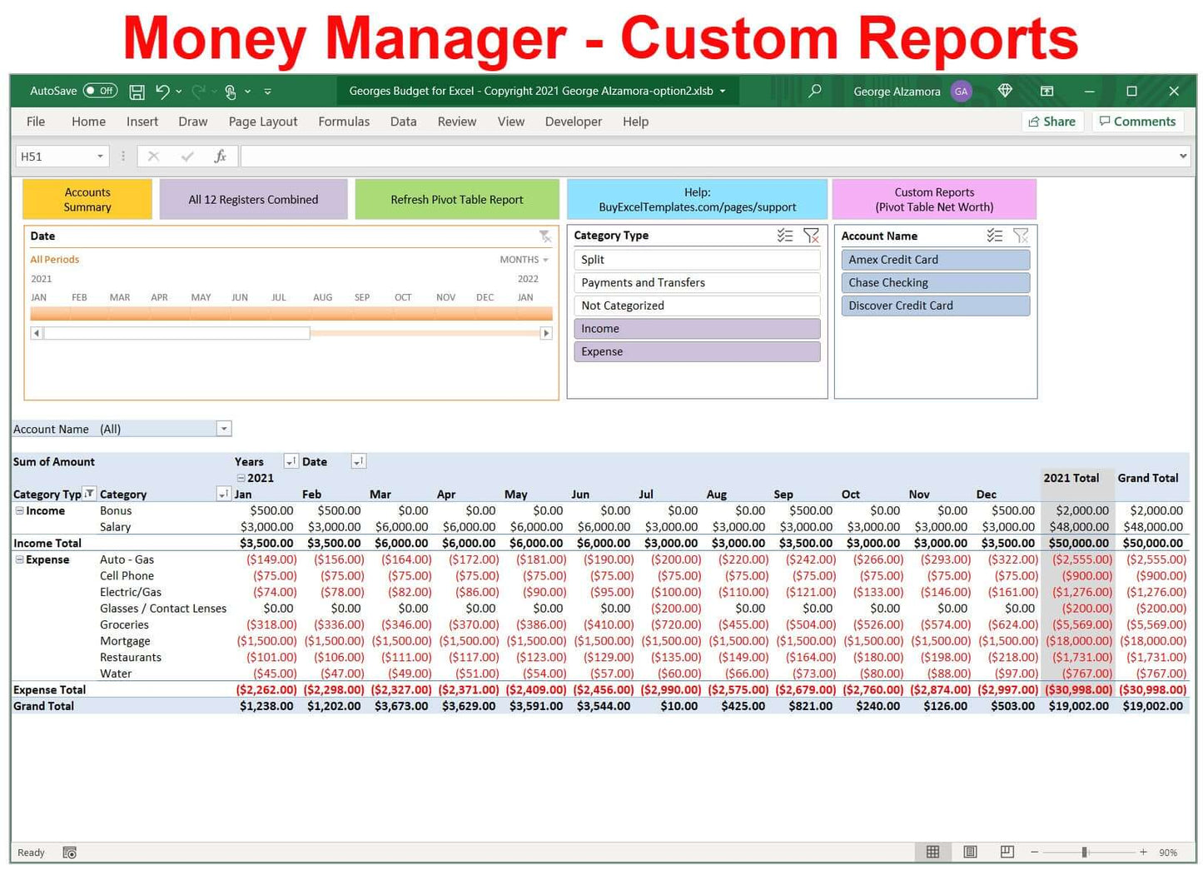Click the zoom slider handle in status bar
The width and height of the screenshot is (1203, 870).
(x=1084, y=852)
